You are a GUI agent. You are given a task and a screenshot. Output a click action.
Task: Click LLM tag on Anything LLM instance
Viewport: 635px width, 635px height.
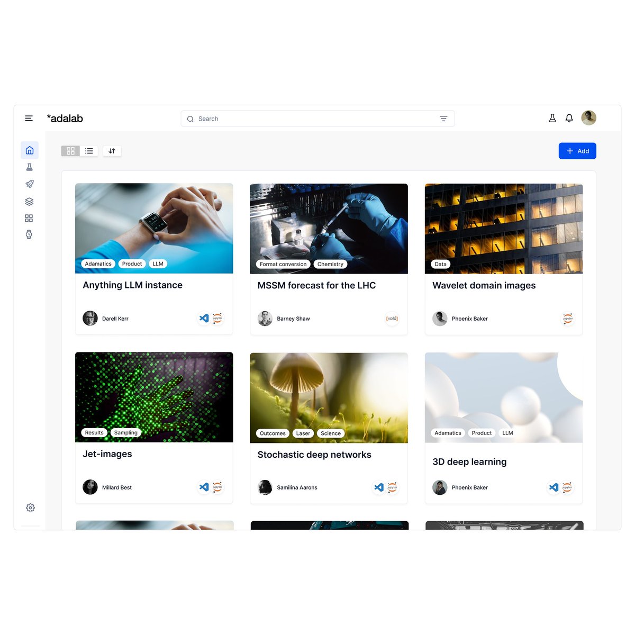(158, 264)
